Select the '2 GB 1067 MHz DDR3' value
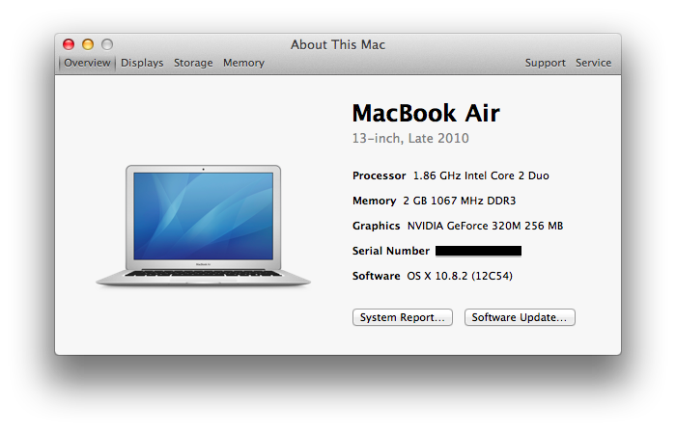The height and width of the screenshot is (431, 676). click(x=459, y=201)
